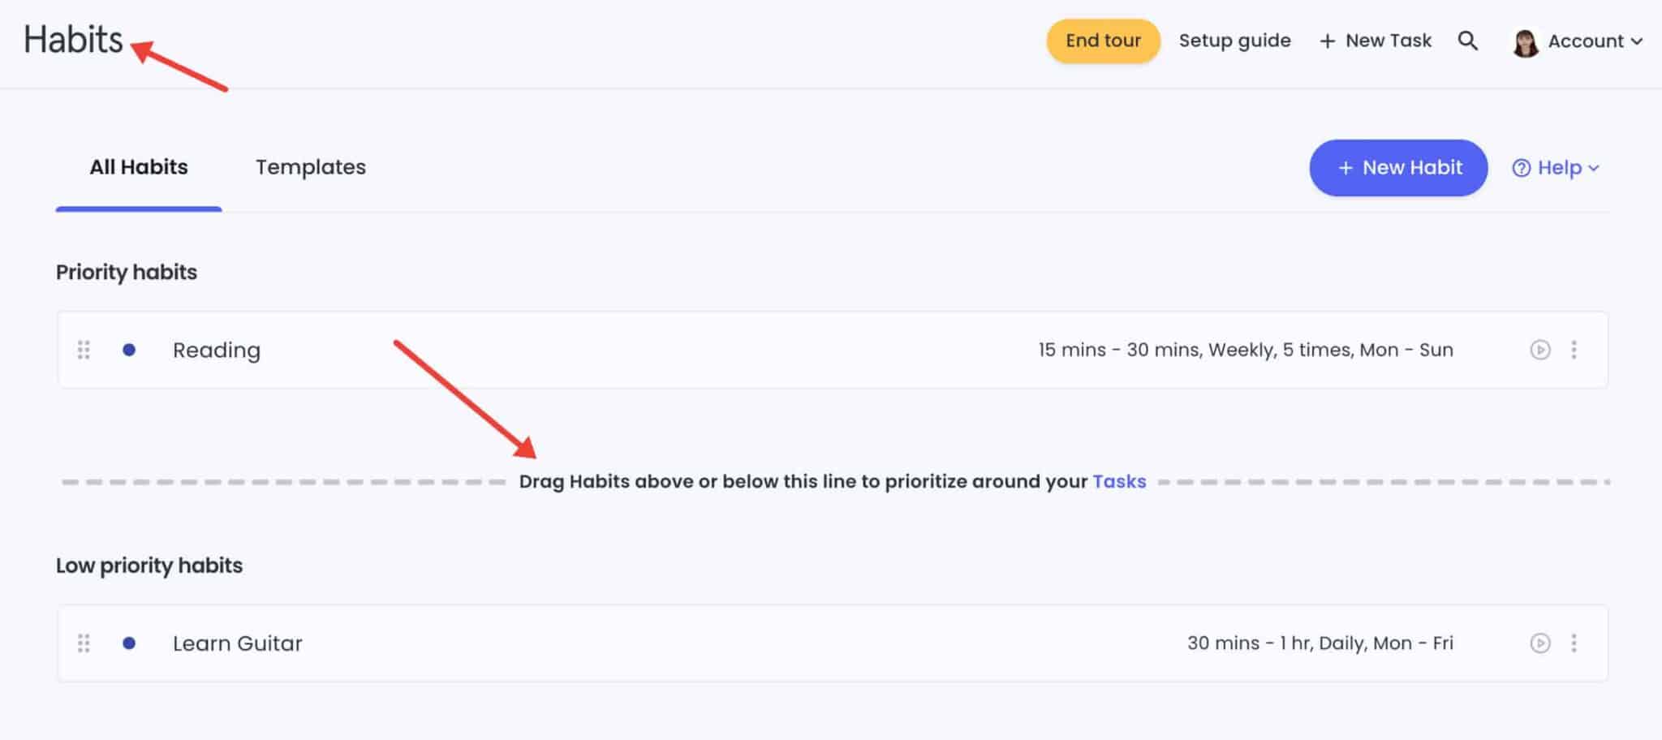Click the account profile avatar picture
Screen dimensions: 1662x740
click(1526, 41)
